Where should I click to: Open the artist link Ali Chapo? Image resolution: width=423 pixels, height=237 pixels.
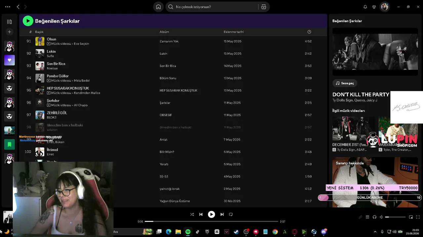point(81,105)
